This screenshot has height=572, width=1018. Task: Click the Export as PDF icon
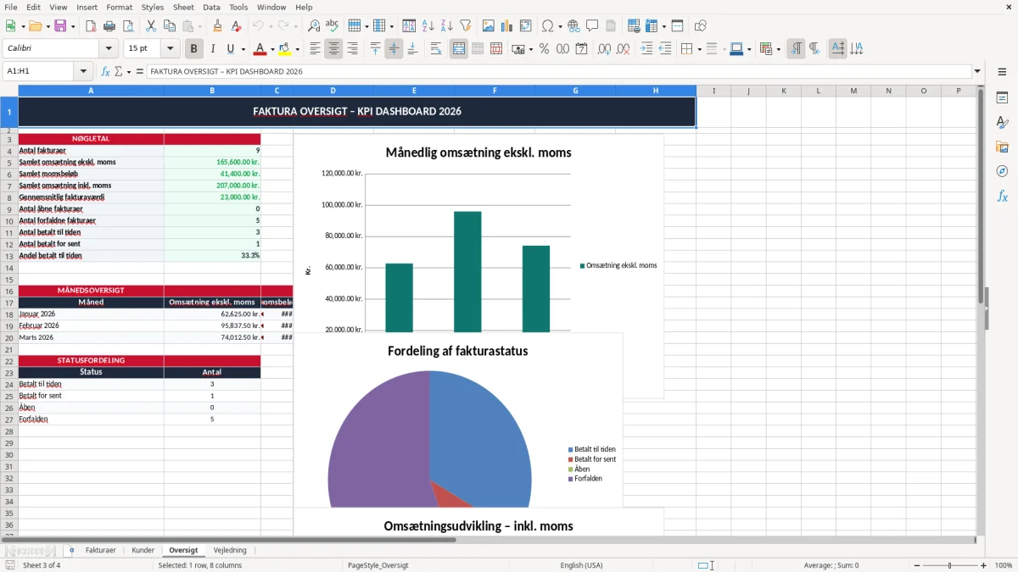pyautogui.click(x=91, y=26)
